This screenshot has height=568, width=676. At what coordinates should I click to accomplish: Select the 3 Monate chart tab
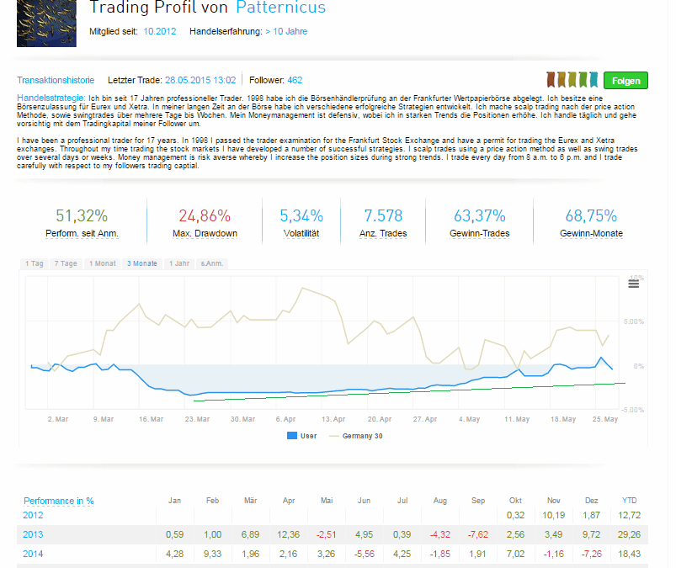tap(142, 263)
